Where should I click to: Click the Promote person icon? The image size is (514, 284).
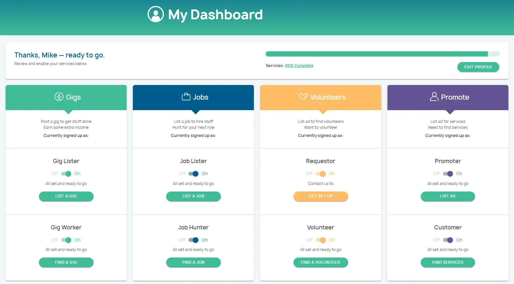pos(434,97)
